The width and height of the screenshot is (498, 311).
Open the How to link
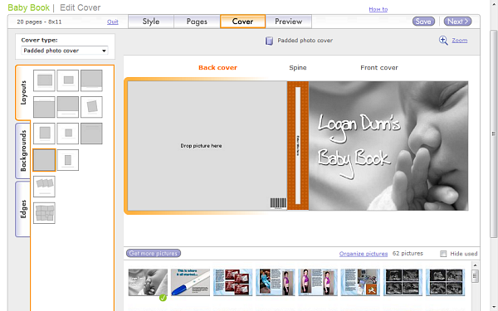click(378, 9)
